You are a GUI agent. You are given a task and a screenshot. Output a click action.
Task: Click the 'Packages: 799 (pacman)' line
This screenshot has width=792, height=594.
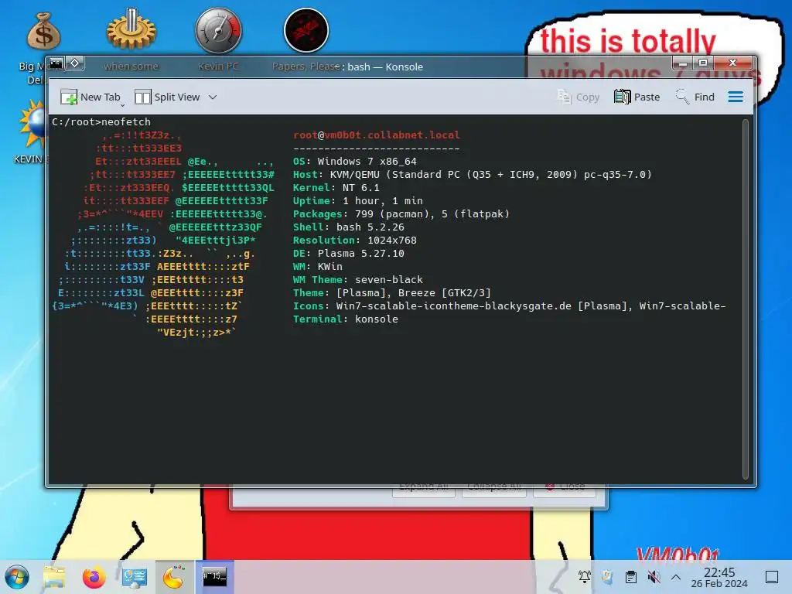pos(401,213)
